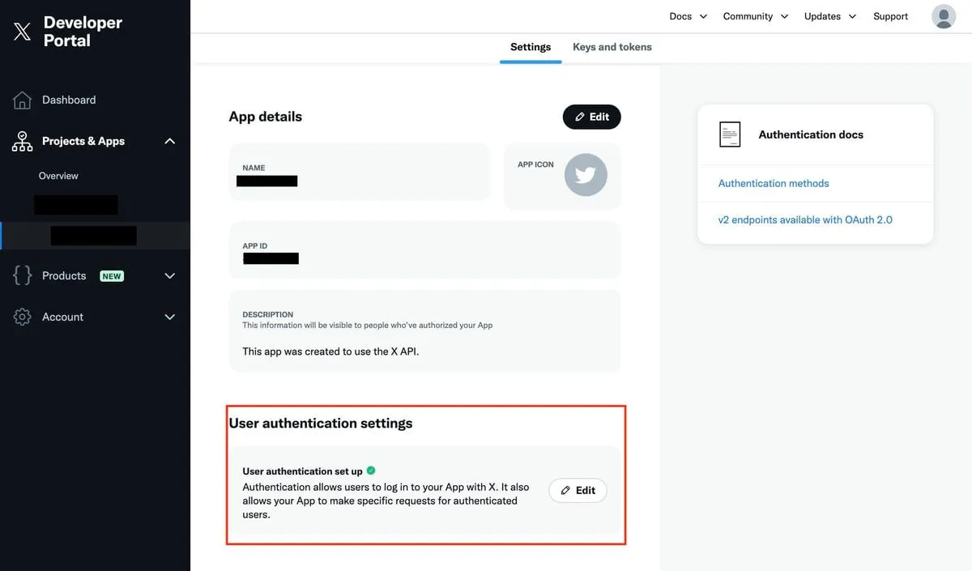Viewport: 972px width, 571px height.
Task: Open the Community dropdown menu
Action: tap(755, 16)
